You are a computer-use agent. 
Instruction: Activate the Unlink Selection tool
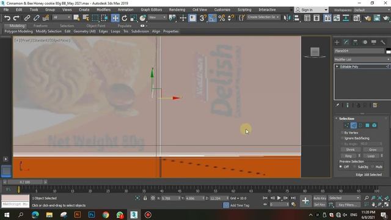pyautogui.click(x=36, y=18)
